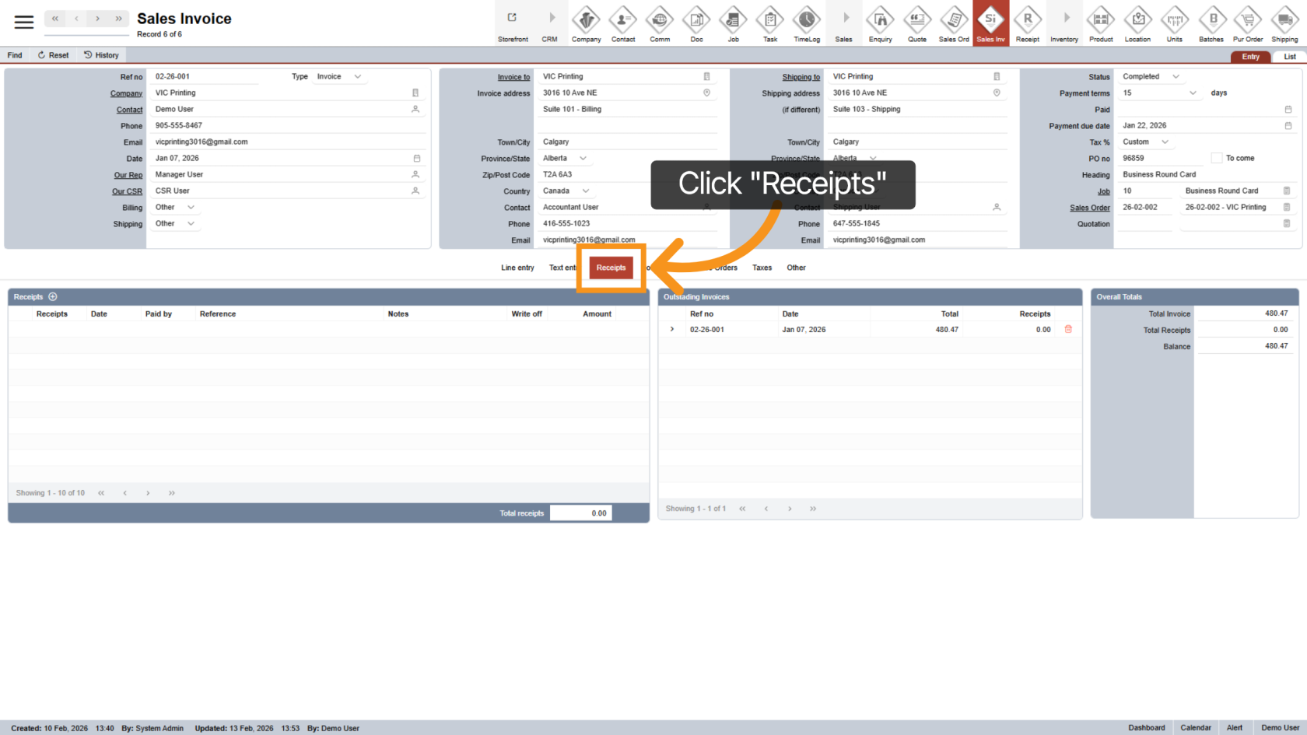Open calendar picker for invoice Date

click(x=416, y=159)
